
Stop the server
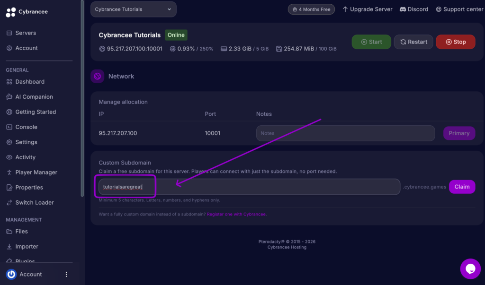(456, 42)
